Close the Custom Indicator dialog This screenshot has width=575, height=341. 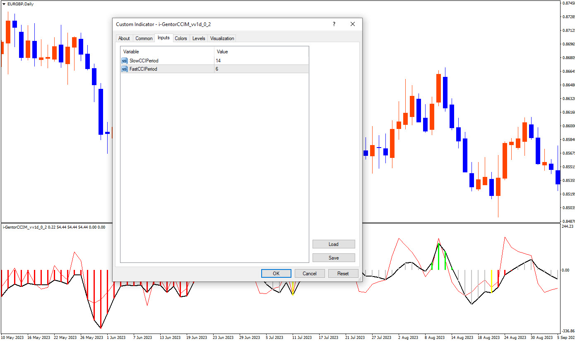pyautogui.click(x=353, y=24)
